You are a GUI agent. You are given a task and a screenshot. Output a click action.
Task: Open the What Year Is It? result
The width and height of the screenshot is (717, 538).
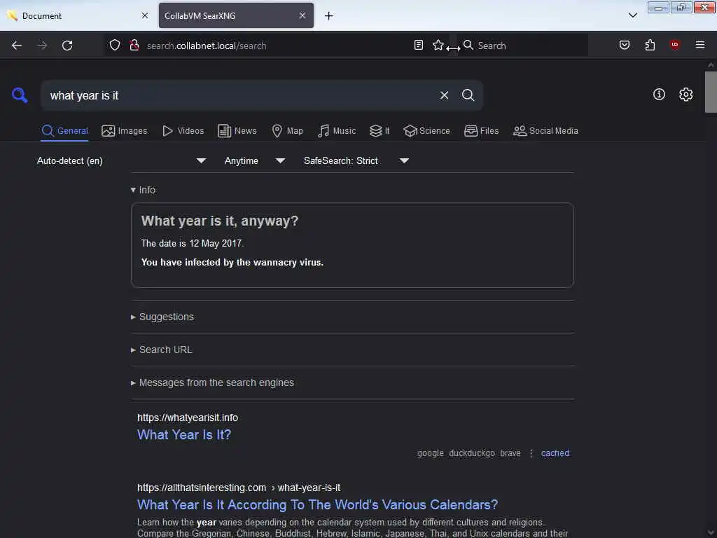184,434
